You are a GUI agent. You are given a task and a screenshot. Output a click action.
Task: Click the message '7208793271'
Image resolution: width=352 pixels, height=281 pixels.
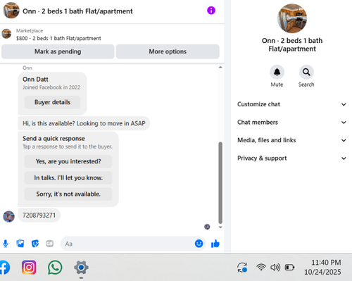tap(39, 216)
